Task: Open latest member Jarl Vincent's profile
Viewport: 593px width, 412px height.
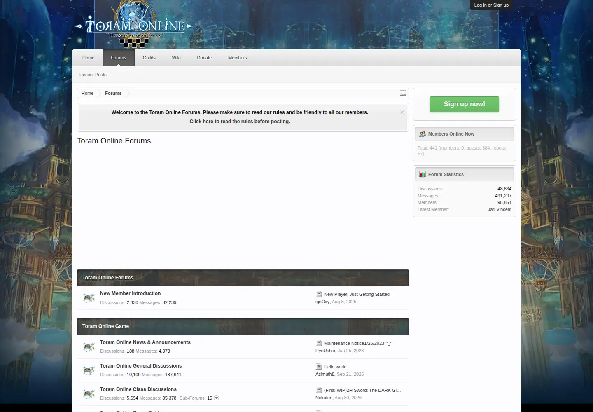Action: tap(500, 209)
